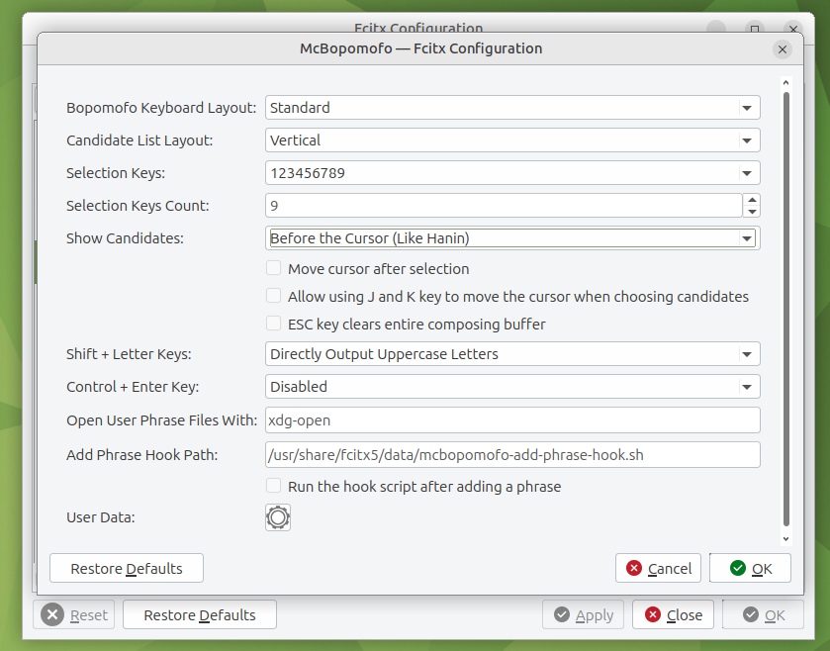Decrease Selection Keys Count with down arrow

point(752,211)
